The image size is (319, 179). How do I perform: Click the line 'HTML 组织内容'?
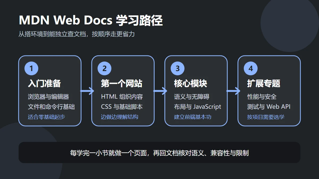(122, 97)
